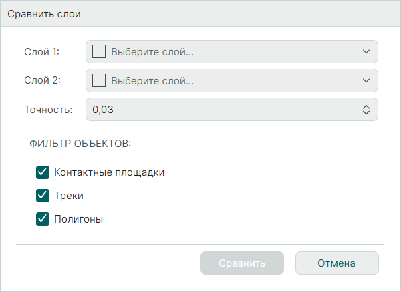Click the empty color square in Слой 2
The image size is (401, 292).
point(99,81)
